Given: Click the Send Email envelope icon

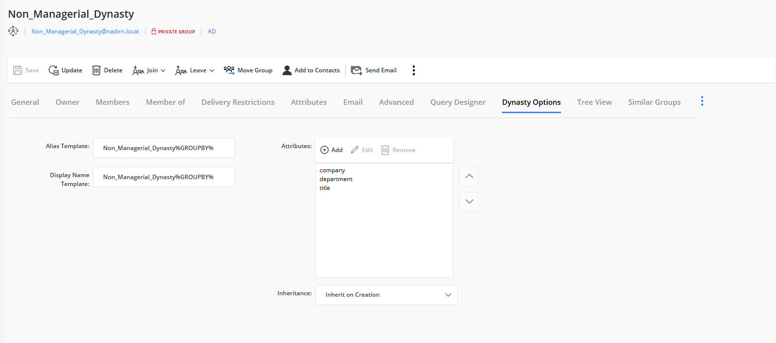Looking at the screenshot, I should click(356, 70).
